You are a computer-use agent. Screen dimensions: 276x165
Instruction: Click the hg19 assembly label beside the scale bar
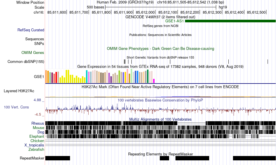tap(223, 7)
